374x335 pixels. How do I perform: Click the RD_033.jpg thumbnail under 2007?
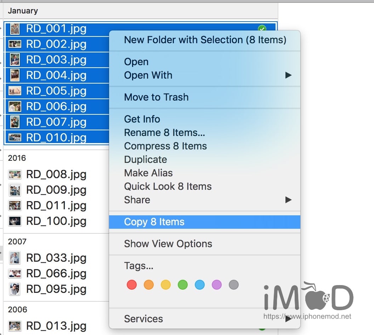coord(15,258)
